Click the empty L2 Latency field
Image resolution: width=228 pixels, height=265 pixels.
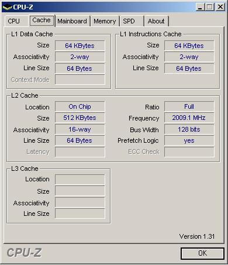(80, 152)
